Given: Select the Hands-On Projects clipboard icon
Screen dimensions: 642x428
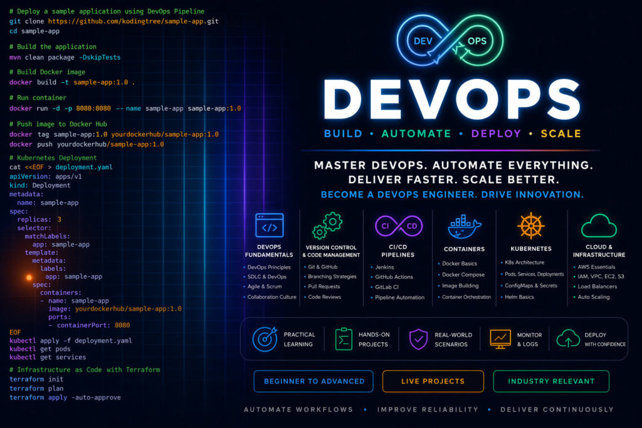Looking at the screenshot, I should tap(344, 339).
